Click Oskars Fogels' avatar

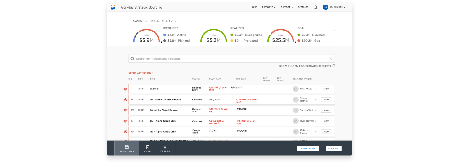pos(296,132)
